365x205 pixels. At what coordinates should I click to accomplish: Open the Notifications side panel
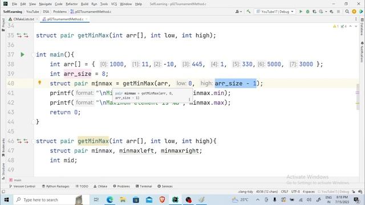point(362,52)
